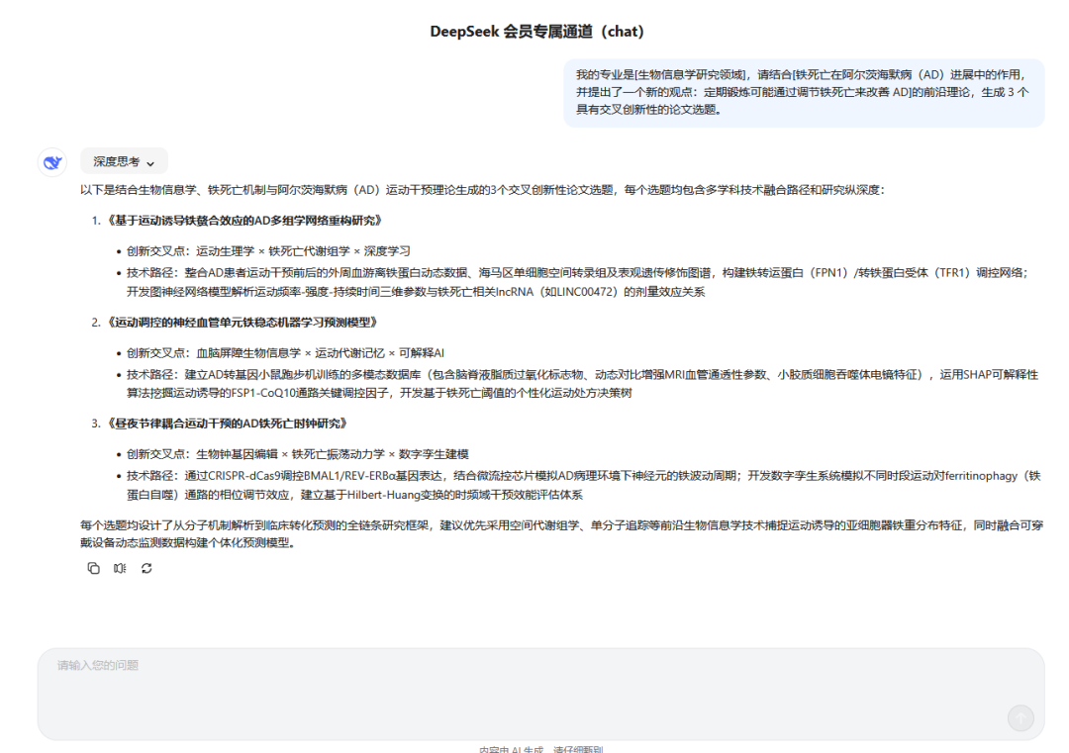Click the 内容由 AI 生成 disclaimer text

click(540, 749)
